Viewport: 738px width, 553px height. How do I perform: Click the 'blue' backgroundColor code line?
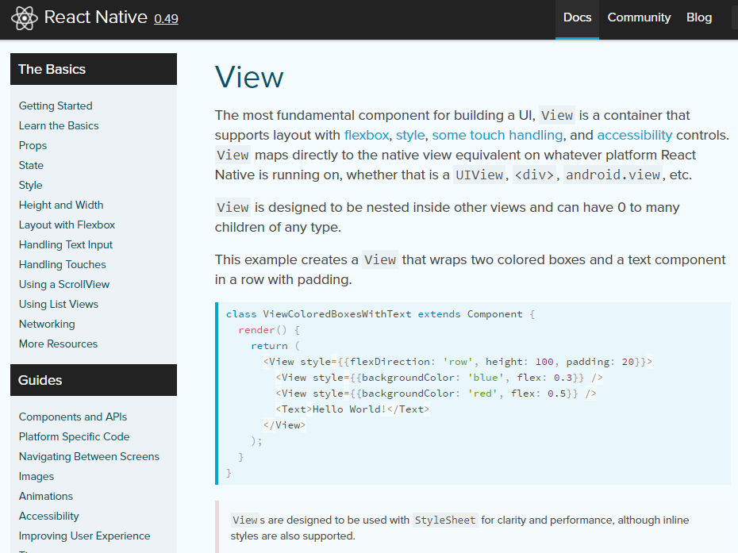[x=439, y=378]
